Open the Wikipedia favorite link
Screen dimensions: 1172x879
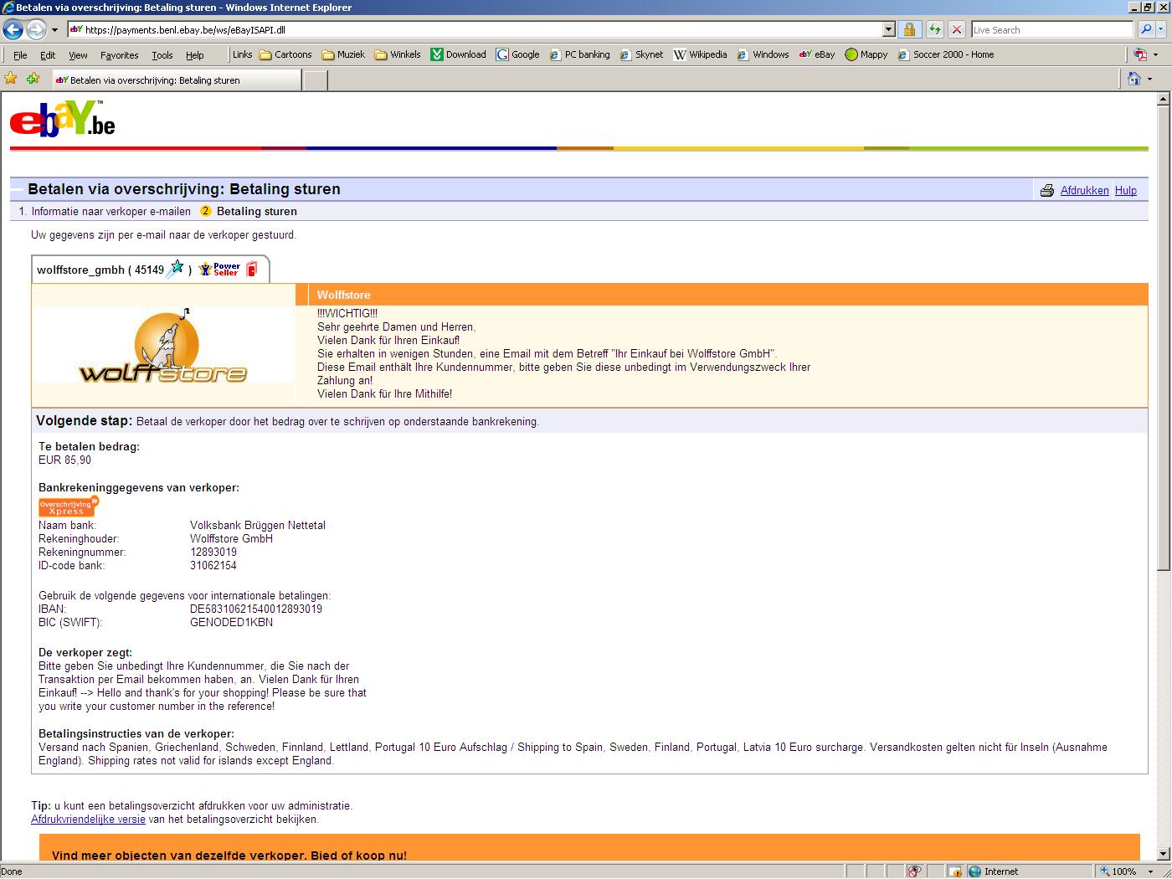point(700,54)
